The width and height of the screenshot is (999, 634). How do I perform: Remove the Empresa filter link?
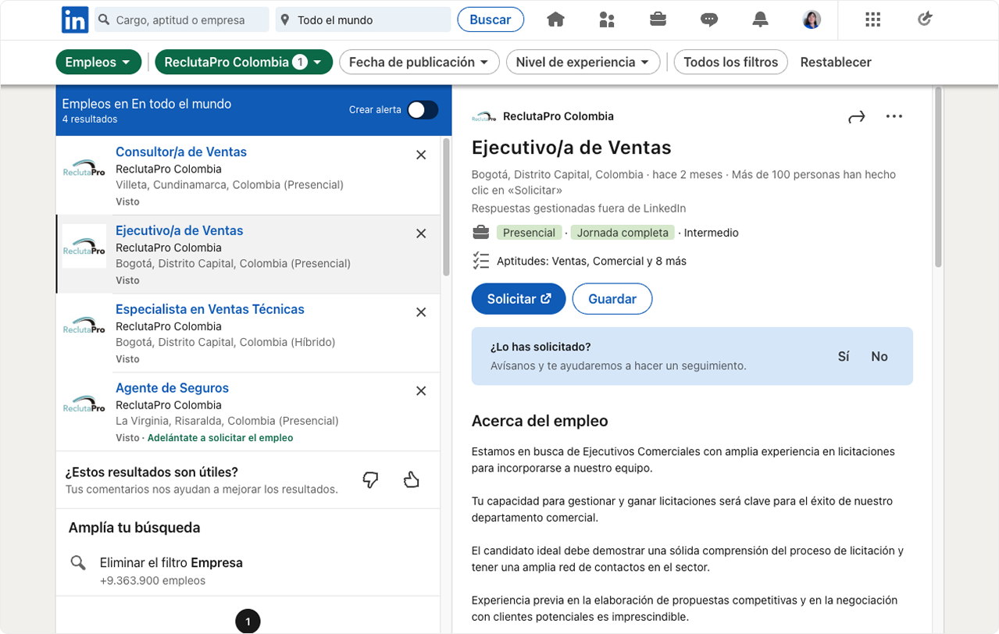(169, 561)
